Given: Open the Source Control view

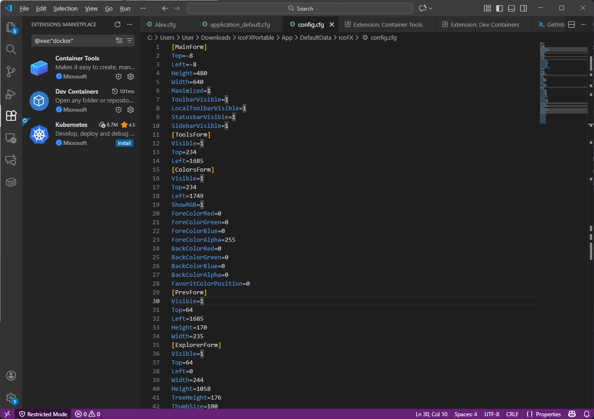Looking at the screenshot, I should click(x=11, y=72).
